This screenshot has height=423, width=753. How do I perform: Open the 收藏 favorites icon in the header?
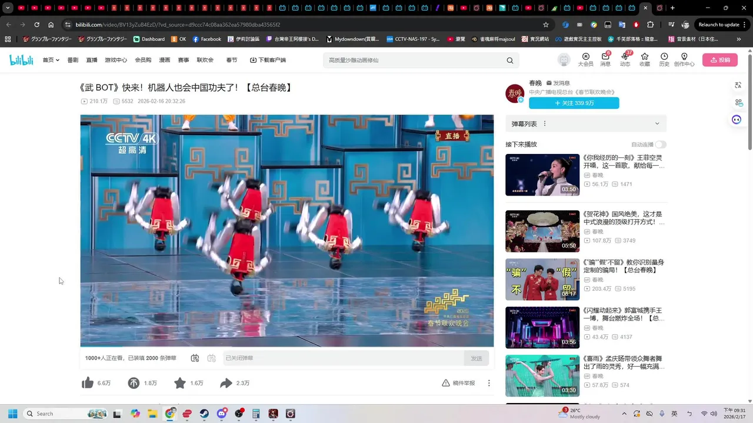[645, 60]
